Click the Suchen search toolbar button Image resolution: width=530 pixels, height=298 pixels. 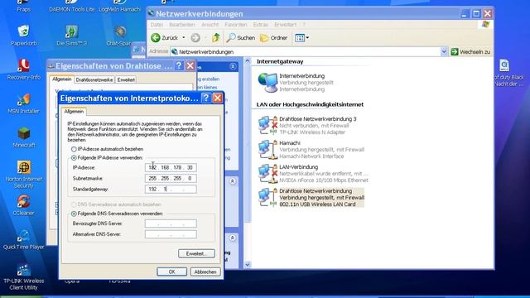coord(241,38)
